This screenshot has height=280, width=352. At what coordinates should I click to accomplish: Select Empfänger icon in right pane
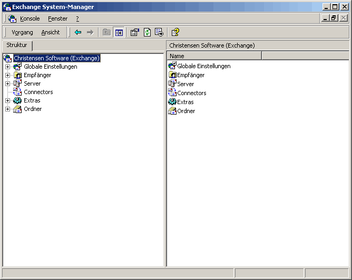click(x=172, y=75)
